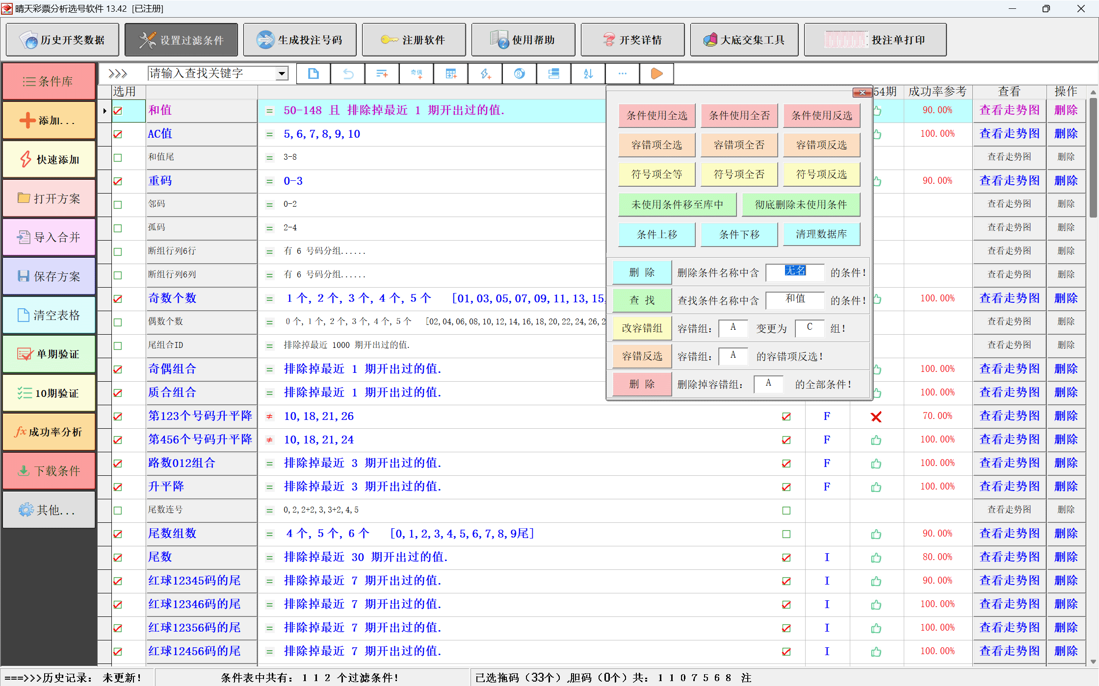Uncheck the 和值 condition checkbox
This screenshot has height=686, width=1099.
[x=118, y=111]
